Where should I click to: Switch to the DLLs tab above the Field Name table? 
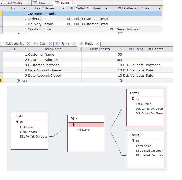pos(42,44)
